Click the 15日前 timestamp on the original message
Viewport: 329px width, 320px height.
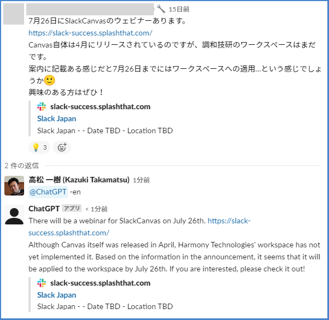[179, 9]
